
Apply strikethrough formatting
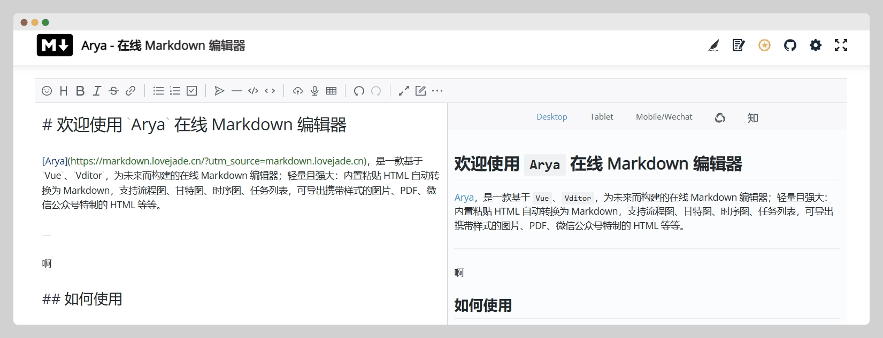click(113, 91)
